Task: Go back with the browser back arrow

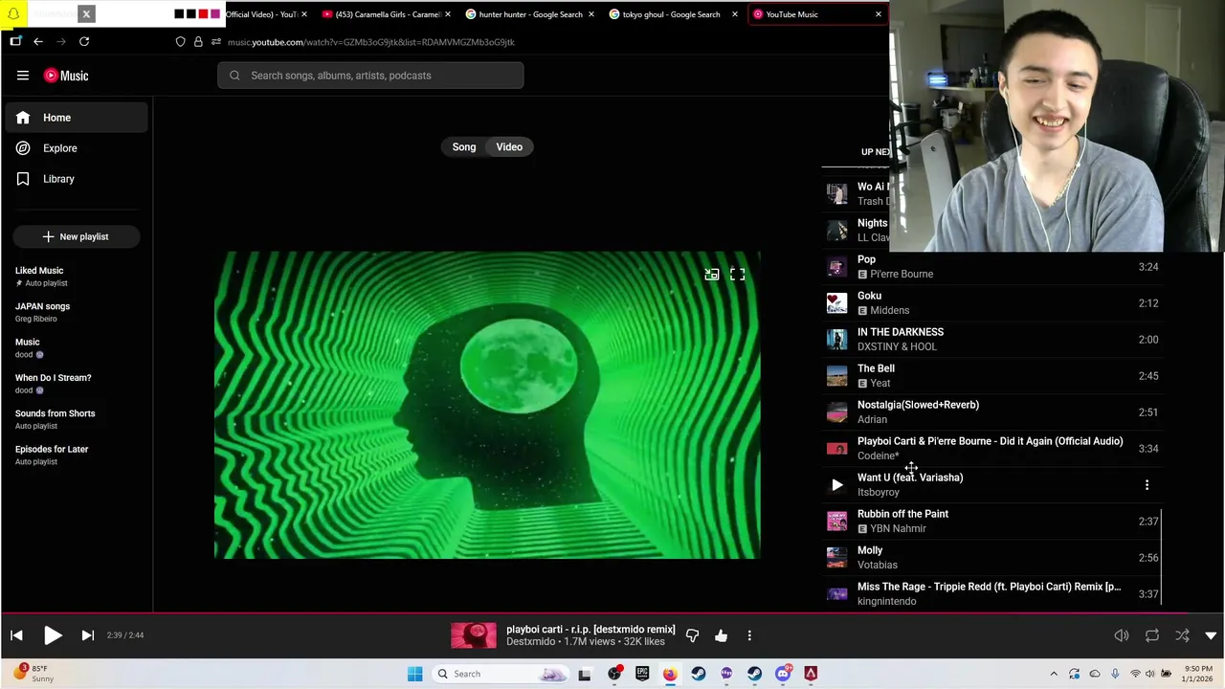Action: pos(38,42)
